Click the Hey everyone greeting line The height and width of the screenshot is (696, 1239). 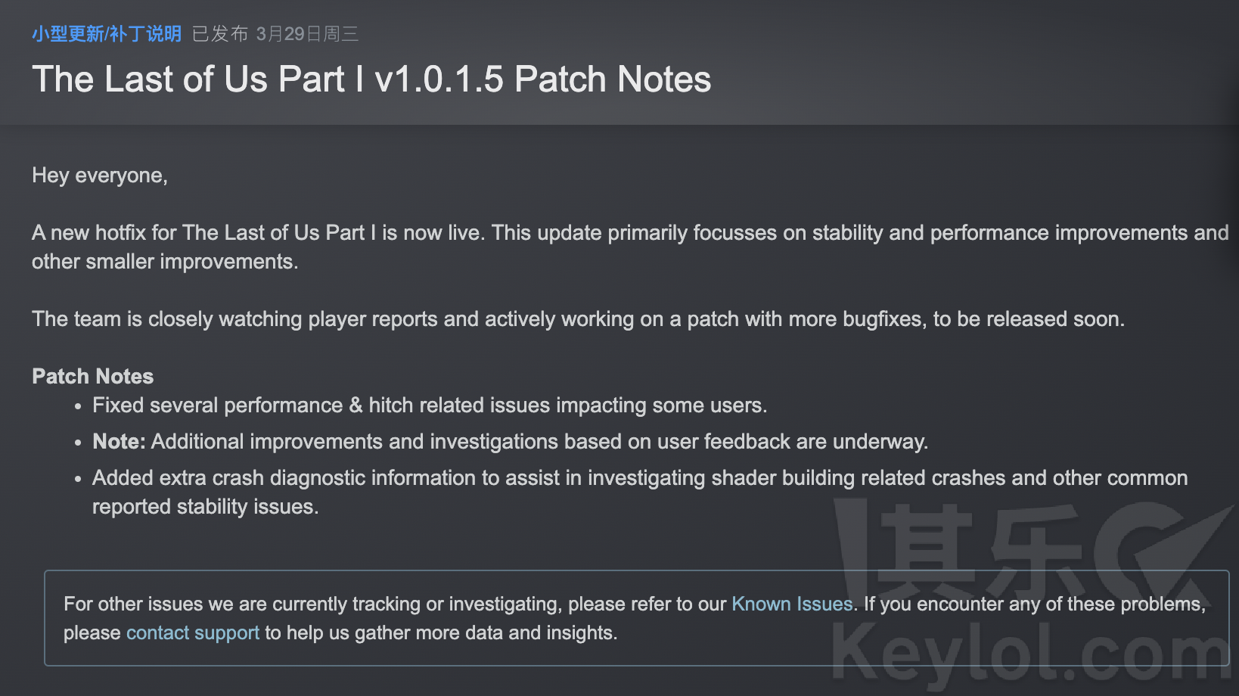pyautogui.click(x=100, y=176)
